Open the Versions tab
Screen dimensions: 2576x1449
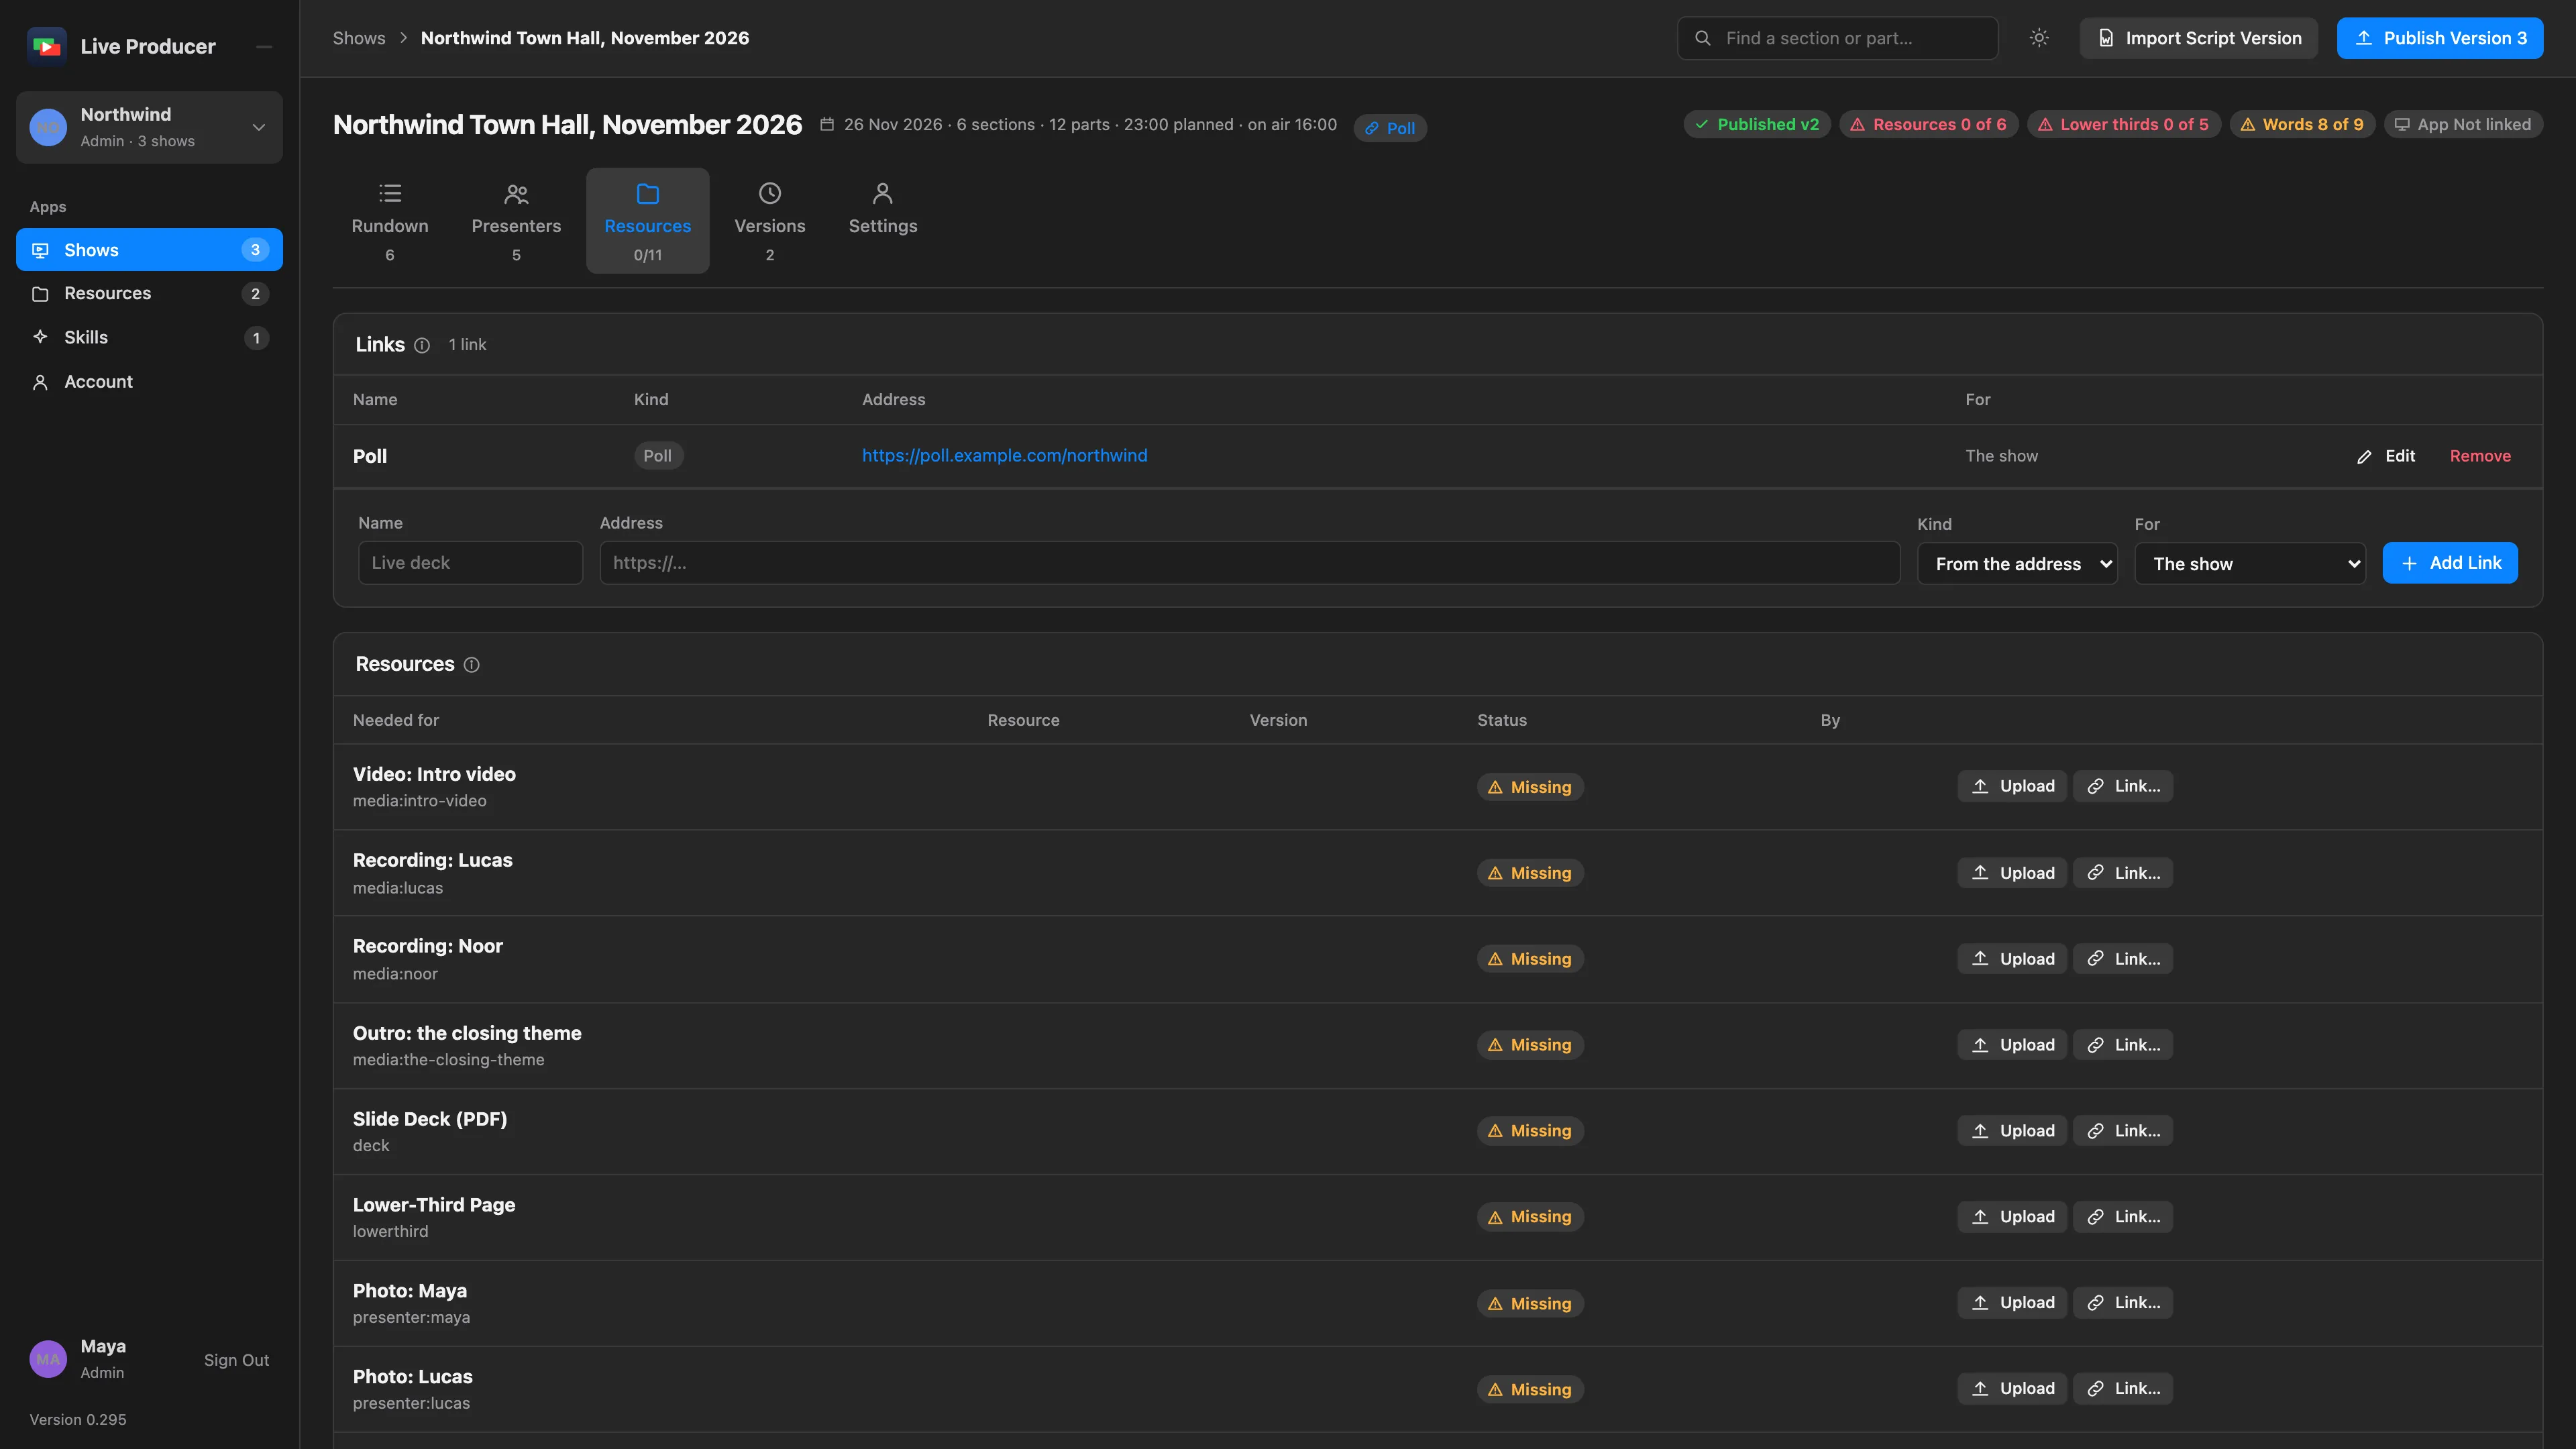(770, 221)
